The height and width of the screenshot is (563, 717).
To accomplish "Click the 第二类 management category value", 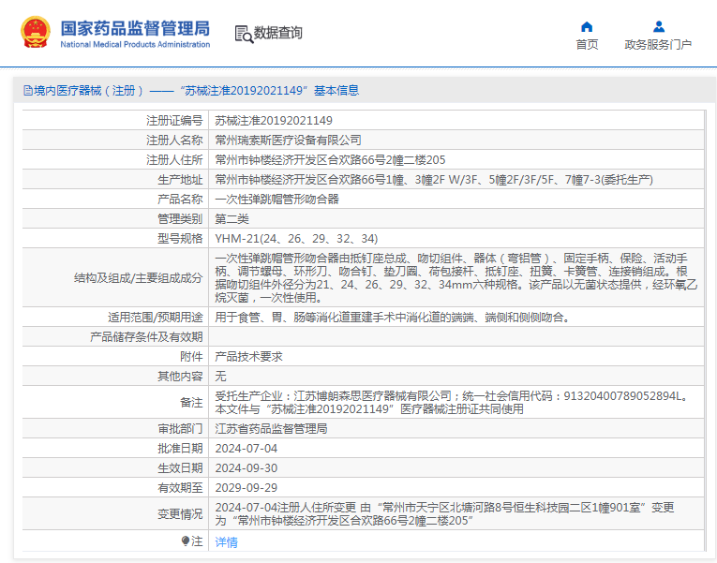I will 232,219.
